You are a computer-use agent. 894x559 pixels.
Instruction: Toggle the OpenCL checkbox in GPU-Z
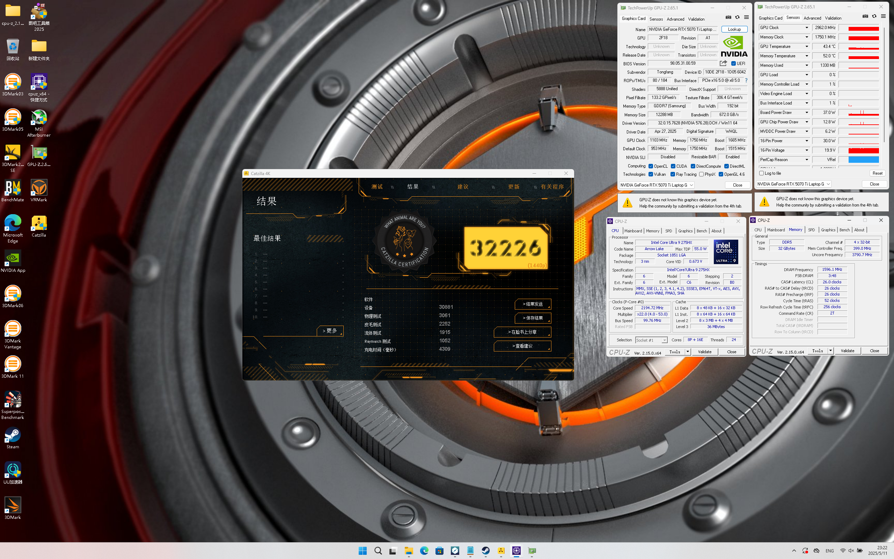click(x=651, y=166)
